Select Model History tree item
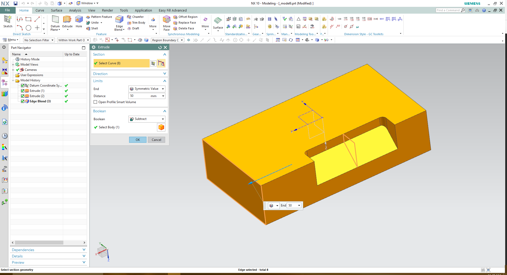Viewport: 507px width, 275px height. [x=30, y=80]
